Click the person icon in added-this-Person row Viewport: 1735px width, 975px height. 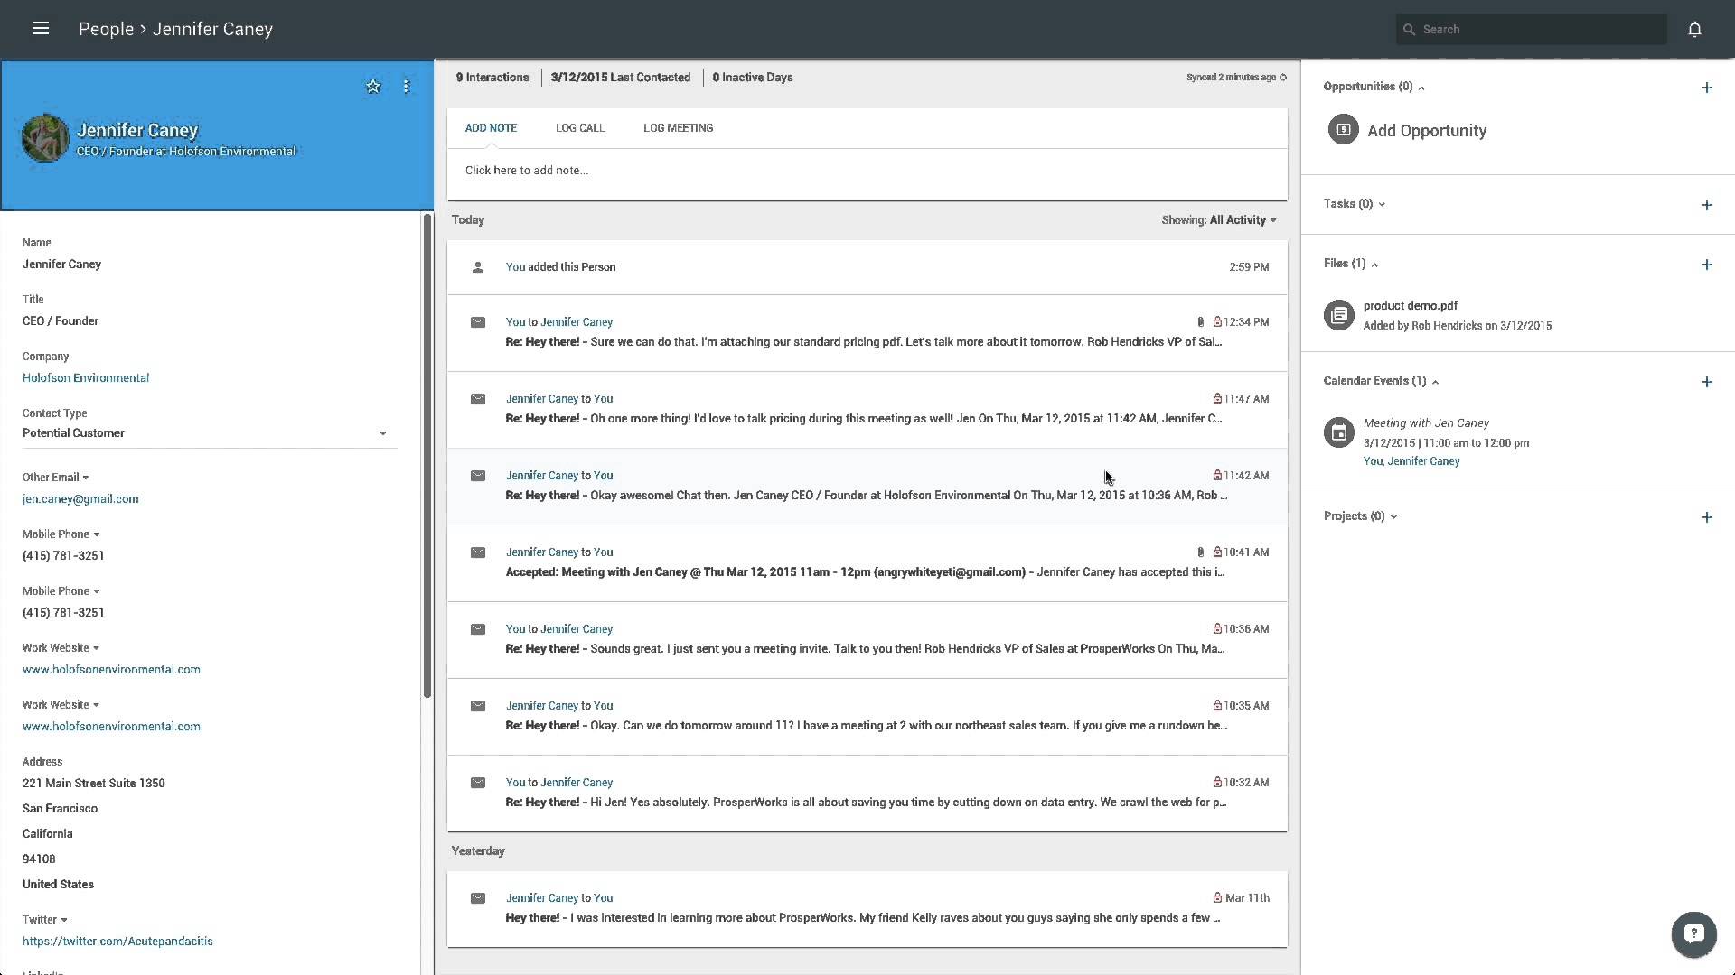click(478, 267)
